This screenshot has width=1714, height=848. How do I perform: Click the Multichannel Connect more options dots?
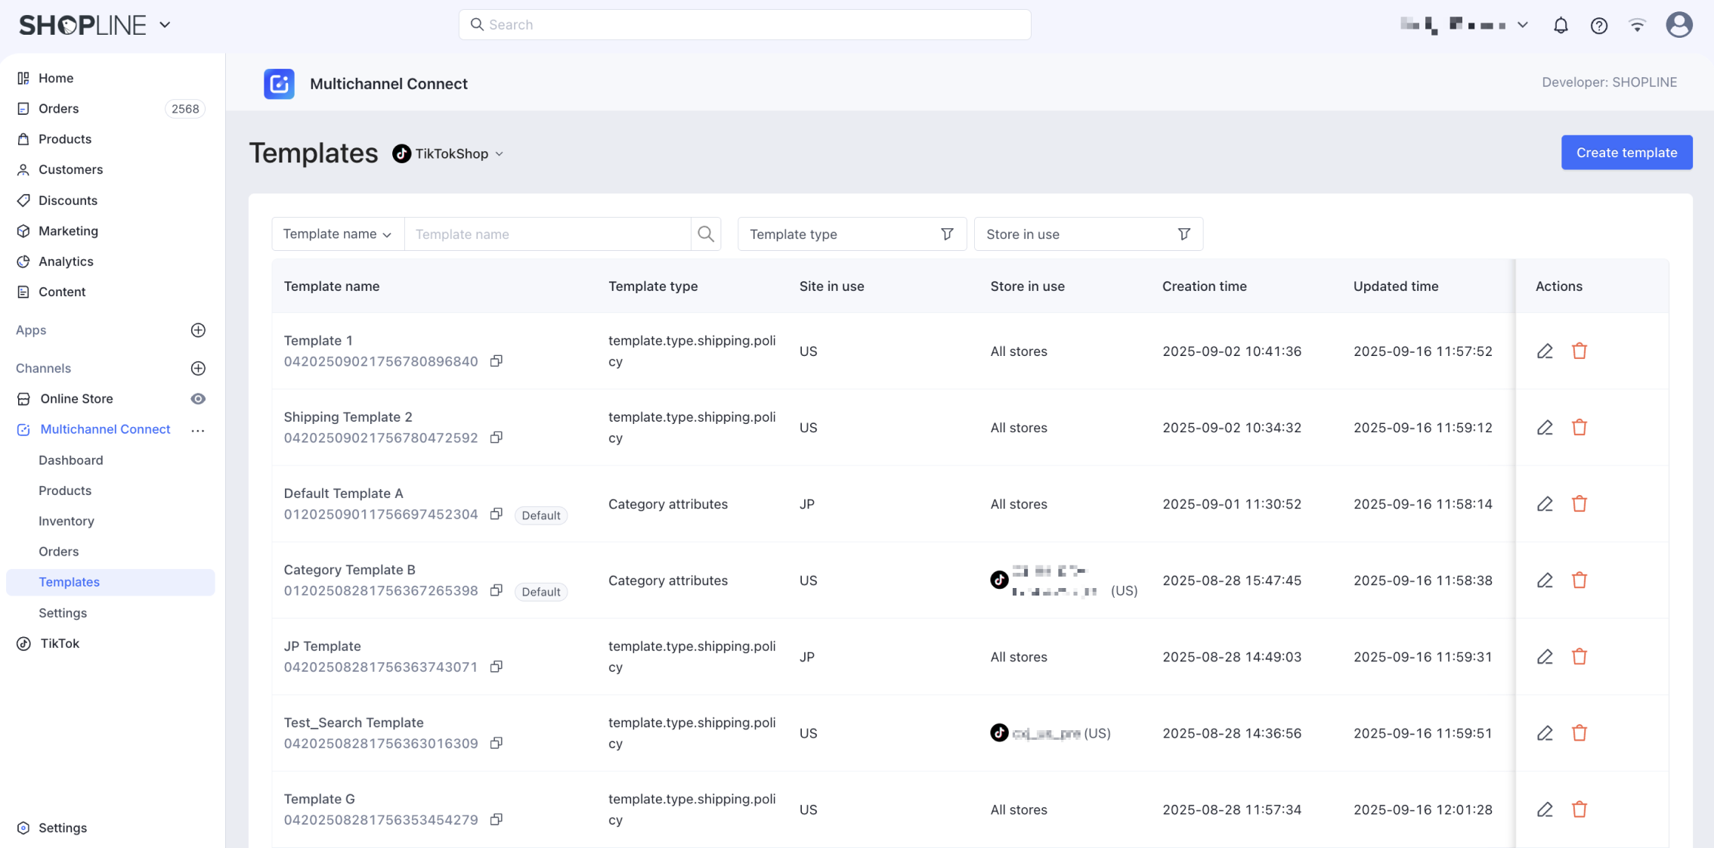click(198, 430)
